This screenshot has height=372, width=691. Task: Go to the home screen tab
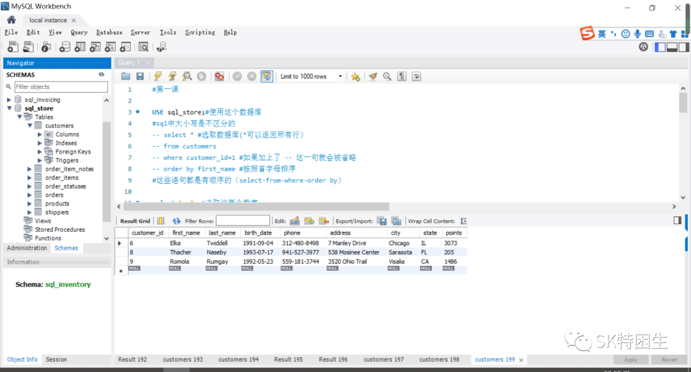coord(12,20)
